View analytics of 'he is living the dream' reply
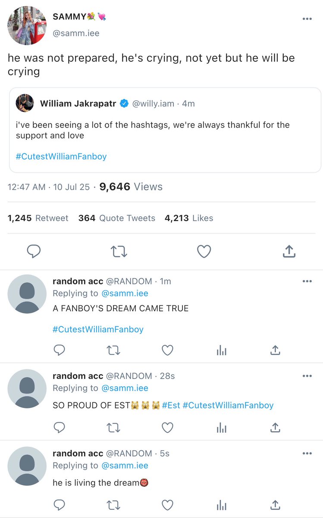The width and height of the screenshot is (323, 518). (221, 505)
